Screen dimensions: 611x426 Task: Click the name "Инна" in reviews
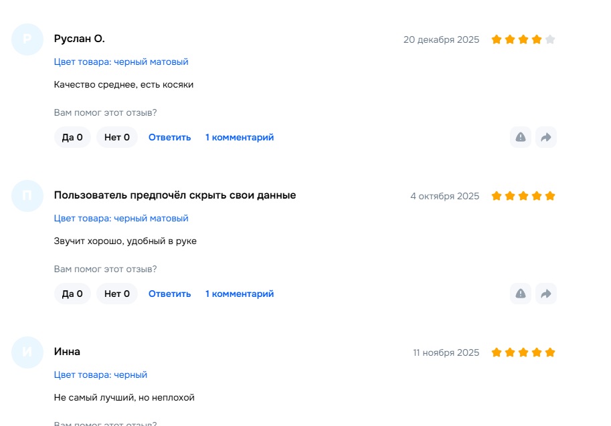(x=67, y=352)
